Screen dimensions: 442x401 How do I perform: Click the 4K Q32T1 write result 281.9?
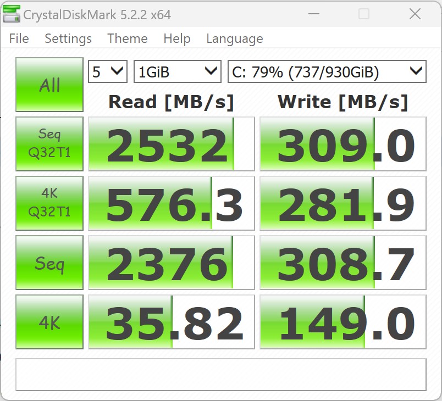(343, 203)
